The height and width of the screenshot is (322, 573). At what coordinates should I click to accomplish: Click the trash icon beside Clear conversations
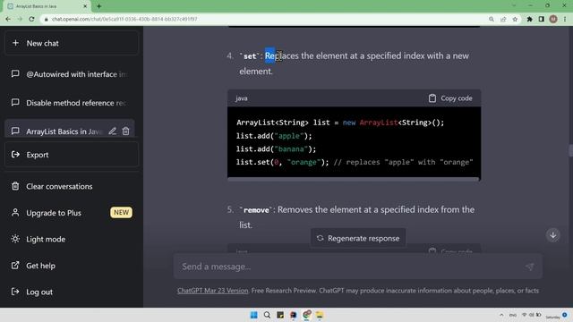(x=15, y=186)
